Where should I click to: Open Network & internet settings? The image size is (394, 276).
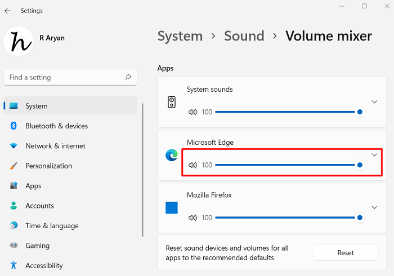(70, 146)
